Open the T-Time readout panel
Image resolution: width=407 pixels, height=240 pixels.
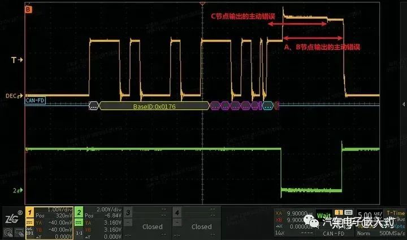click(x=395, y=213)
